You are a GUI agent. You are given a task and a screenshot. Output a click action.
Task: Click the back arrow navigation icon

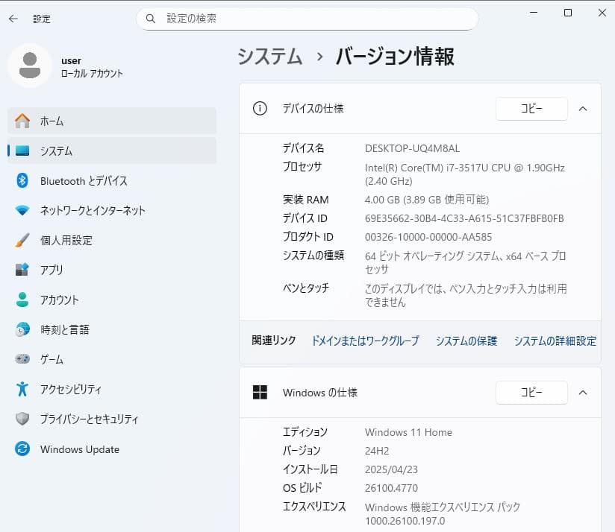click(15, 19)
